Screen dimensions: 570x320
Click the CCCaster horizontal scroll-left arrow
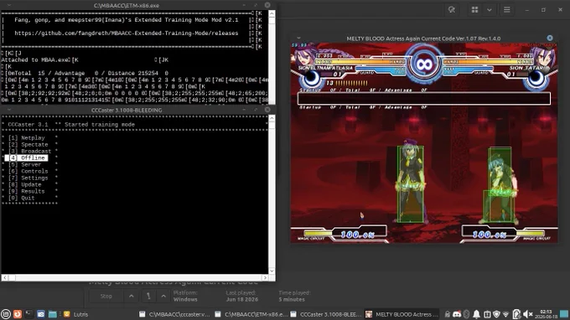coord(5,277)
